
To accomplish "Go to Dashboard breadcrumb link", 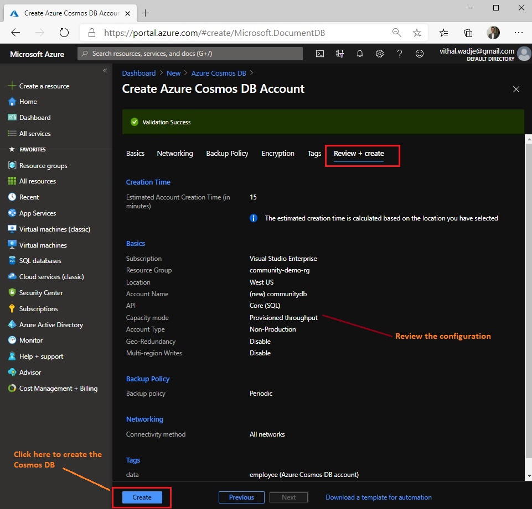I will (139, 73).
